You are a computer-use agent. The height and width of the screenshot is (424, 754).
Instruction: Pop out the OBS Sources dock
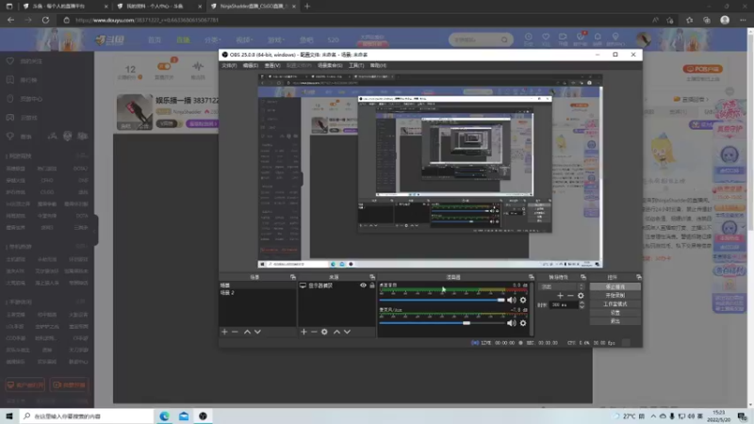[372, 277]
